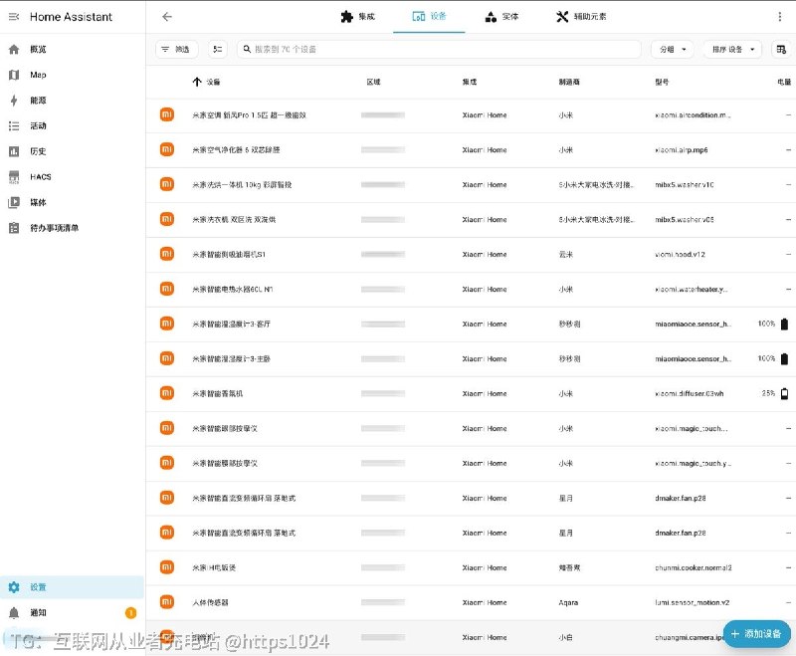796x656 pixels.
Task: Click the battery icon of the 温湿度计3-主卧 row
Action: (784, 358)
